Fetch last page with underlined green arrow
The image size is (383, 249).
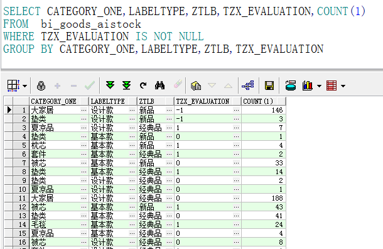[127, 86]
